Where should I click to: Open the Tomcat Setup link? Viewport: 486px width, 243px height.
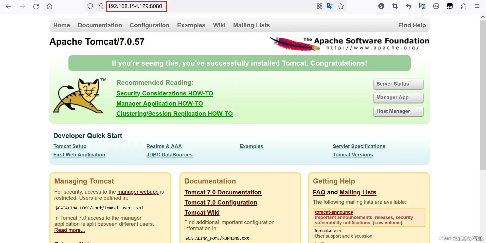coord(70,146)
